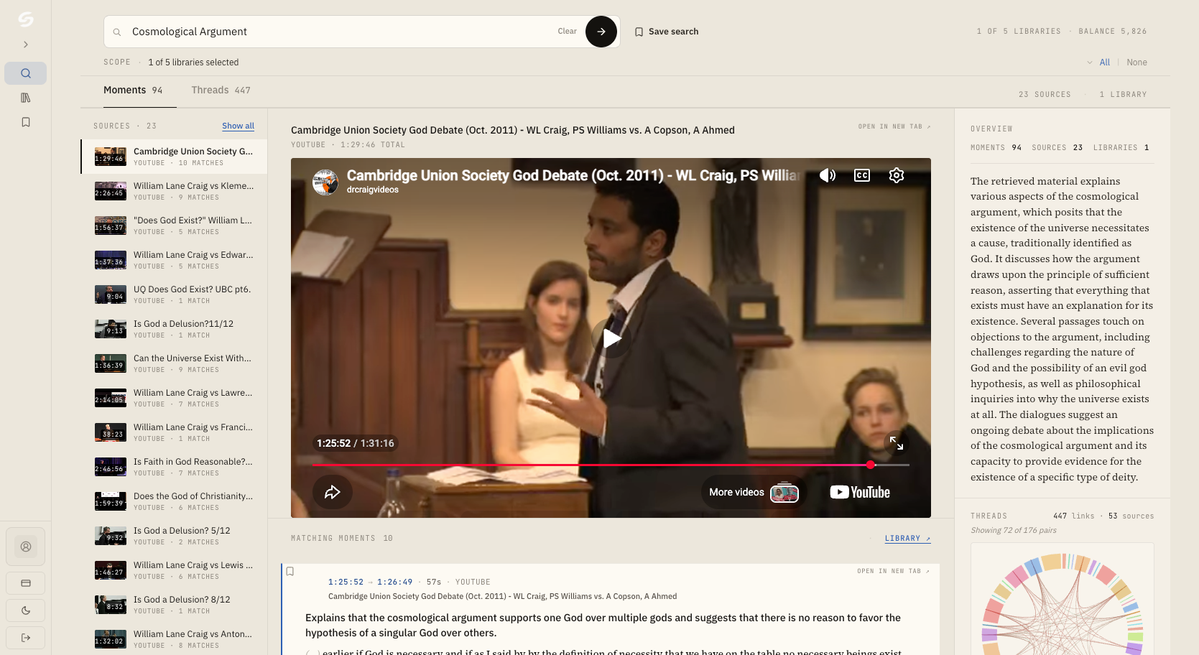Select the William Lane Craig vs Franci... source
The height and width of the screenshot is (655, 1199).
(x=174, y=432)
